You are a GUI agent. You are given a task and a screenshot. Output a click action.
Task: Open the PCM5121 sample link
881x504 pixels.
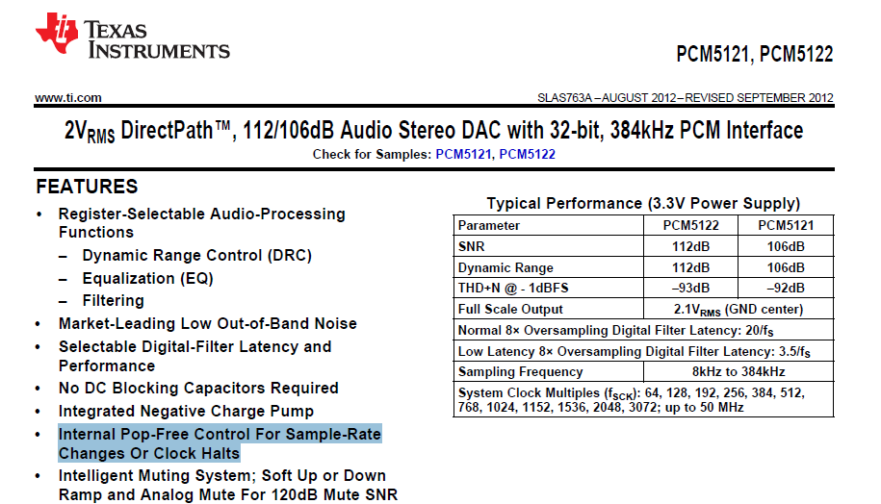(x=463, y=154)
